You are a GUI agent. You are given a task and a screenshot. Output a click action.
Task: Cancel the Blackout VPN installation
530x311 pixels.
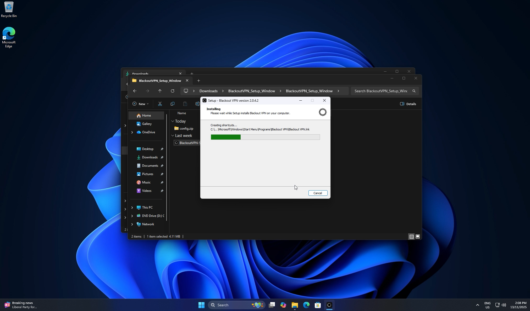[x=317, y=193]
